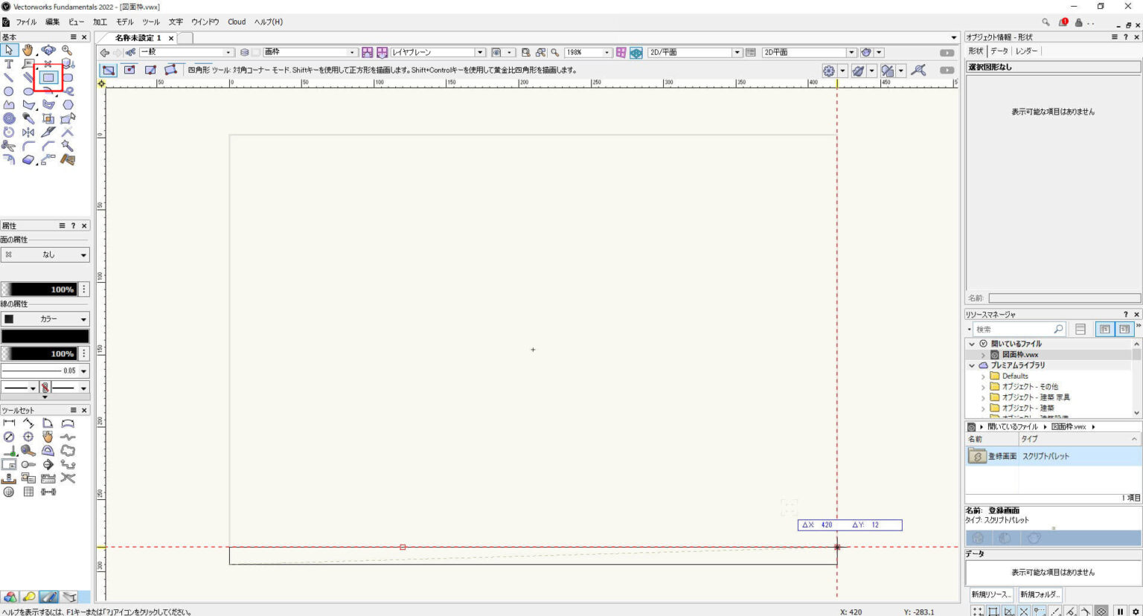Click the resource manager search field
Image resolution: width=1143 pixels, height=616 pixels.
click(1019, 328)
